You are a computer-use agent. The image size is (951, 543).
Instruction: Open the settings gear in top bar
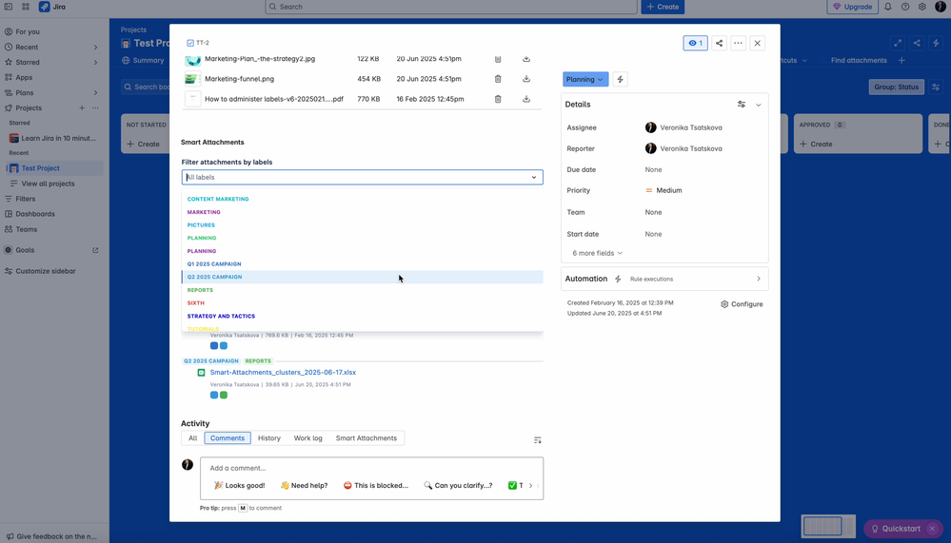click(x=921, y=7)
